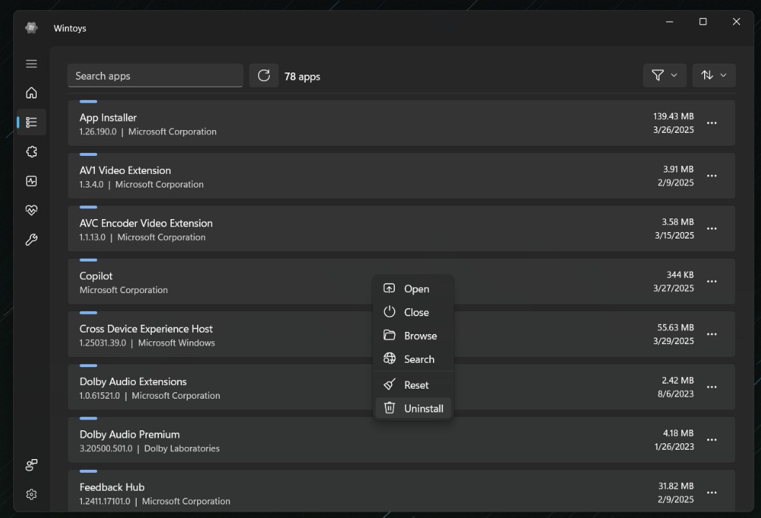Open more options for Dolby Audio Premium

(711, 440)
